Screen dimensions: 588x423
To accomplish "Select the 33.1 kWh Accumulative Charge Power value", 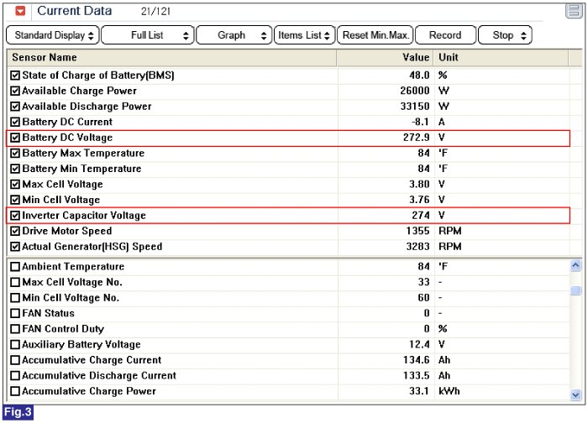I will coord(419,392).
